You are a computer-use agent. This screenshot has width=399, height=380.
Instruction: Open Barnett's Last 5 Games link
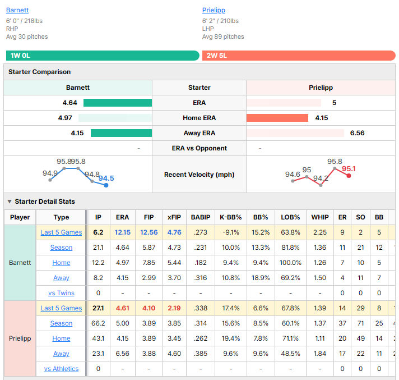[61, 232]
